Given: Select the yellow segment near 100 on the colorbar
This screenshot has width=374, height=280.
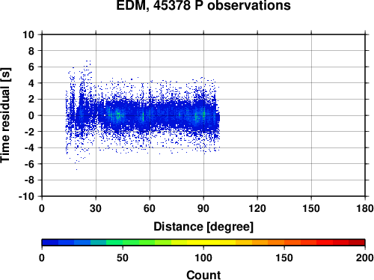Looking at the screenshot, I should pos(203,243).
